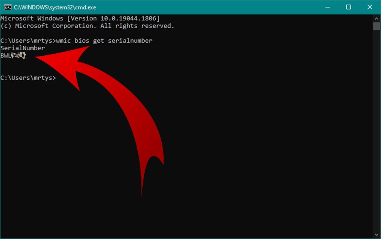Click the BWL serial number value
381x239 pixels.
pyautogui.click(x=13, y=56)
